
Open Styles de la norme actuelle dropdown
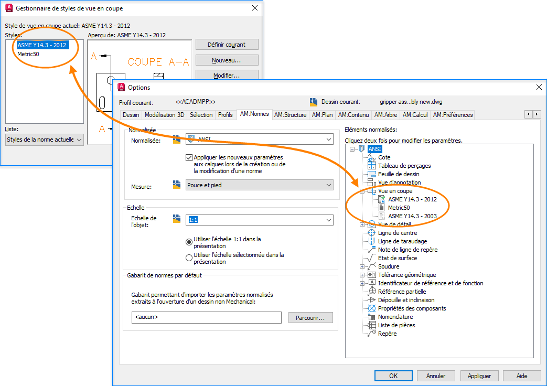44,140
